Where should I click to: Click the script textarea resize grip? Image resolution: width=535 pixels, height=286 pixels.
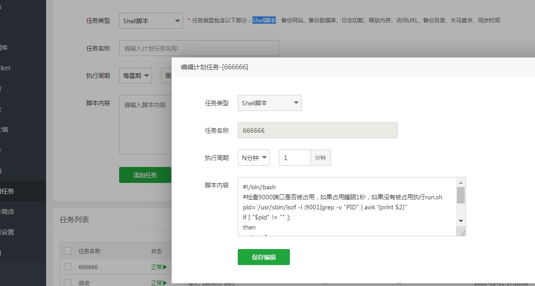[462, 233]
